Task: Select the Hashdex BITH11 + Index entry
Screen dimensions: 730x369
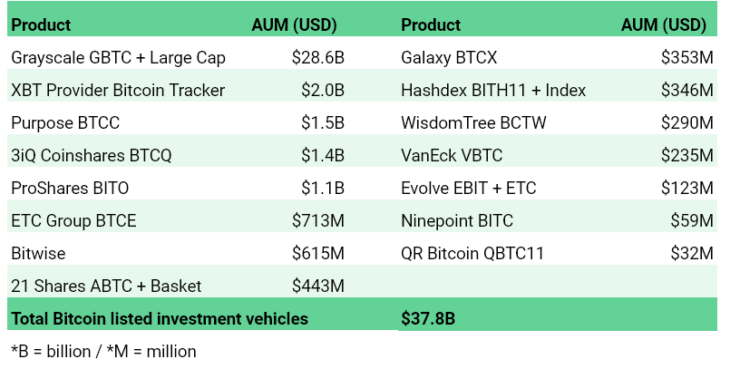Action: pyautogui.click(x=493, y=91)
